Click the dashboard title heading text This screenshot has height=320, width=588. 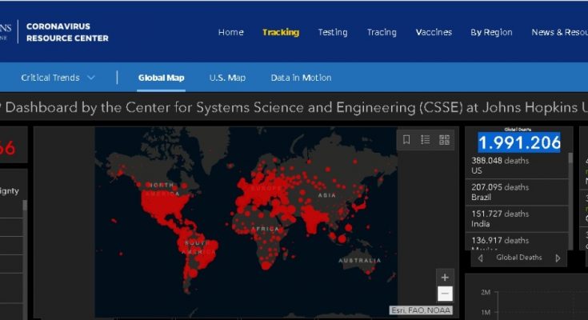(x=294, y=108)
